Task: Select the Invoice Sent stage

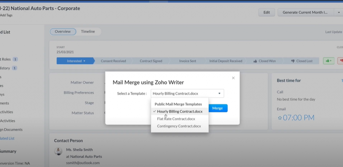Action: pos(188,61)
